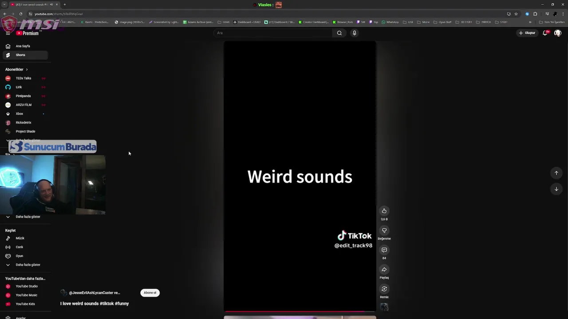Click the #tiktok hashtag in title
Screen dimensions: 568x319
(106, 303)
